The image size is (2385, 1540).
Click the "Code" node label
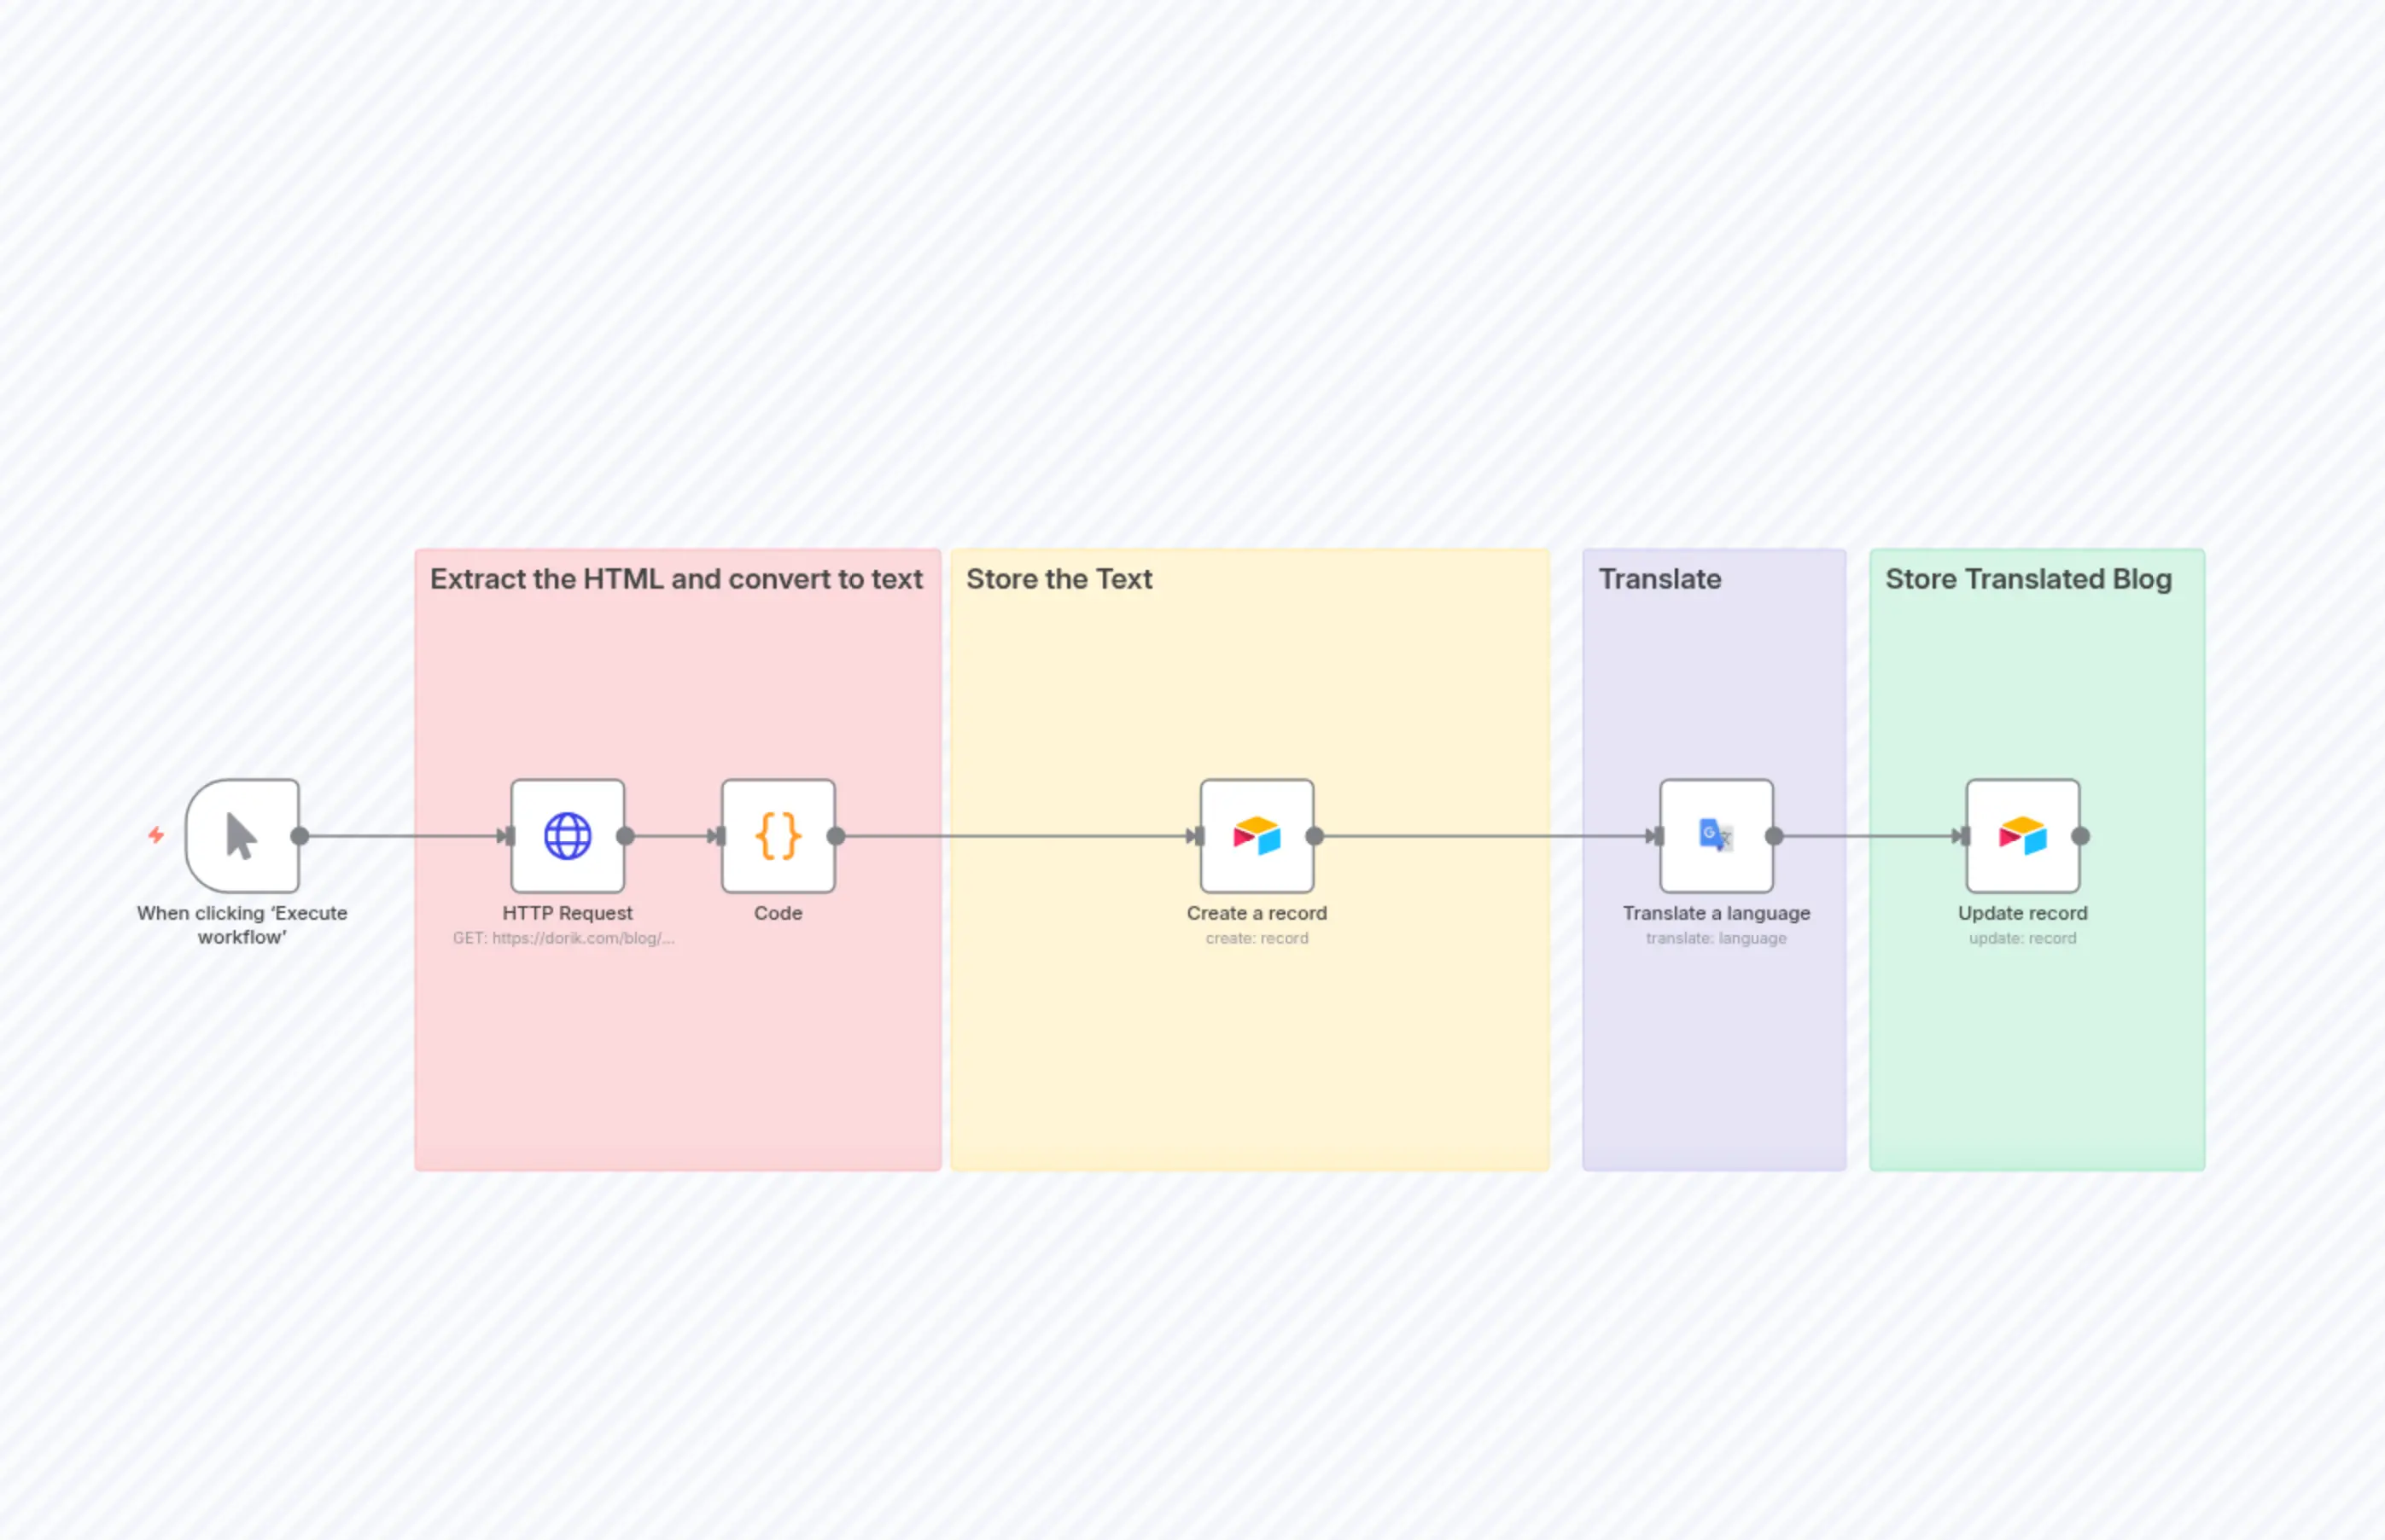click(x=778, y=912)
